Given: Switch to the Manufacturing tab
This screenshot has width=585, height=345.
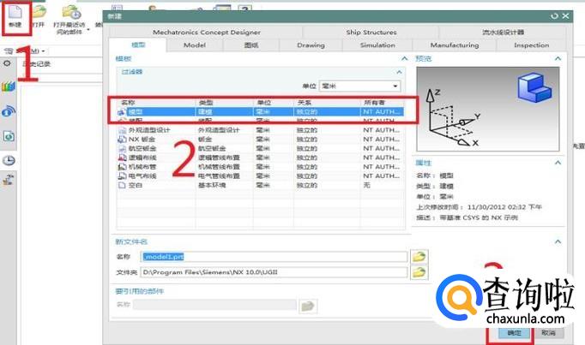Looking at the screenshot, I should coord(455,45).
